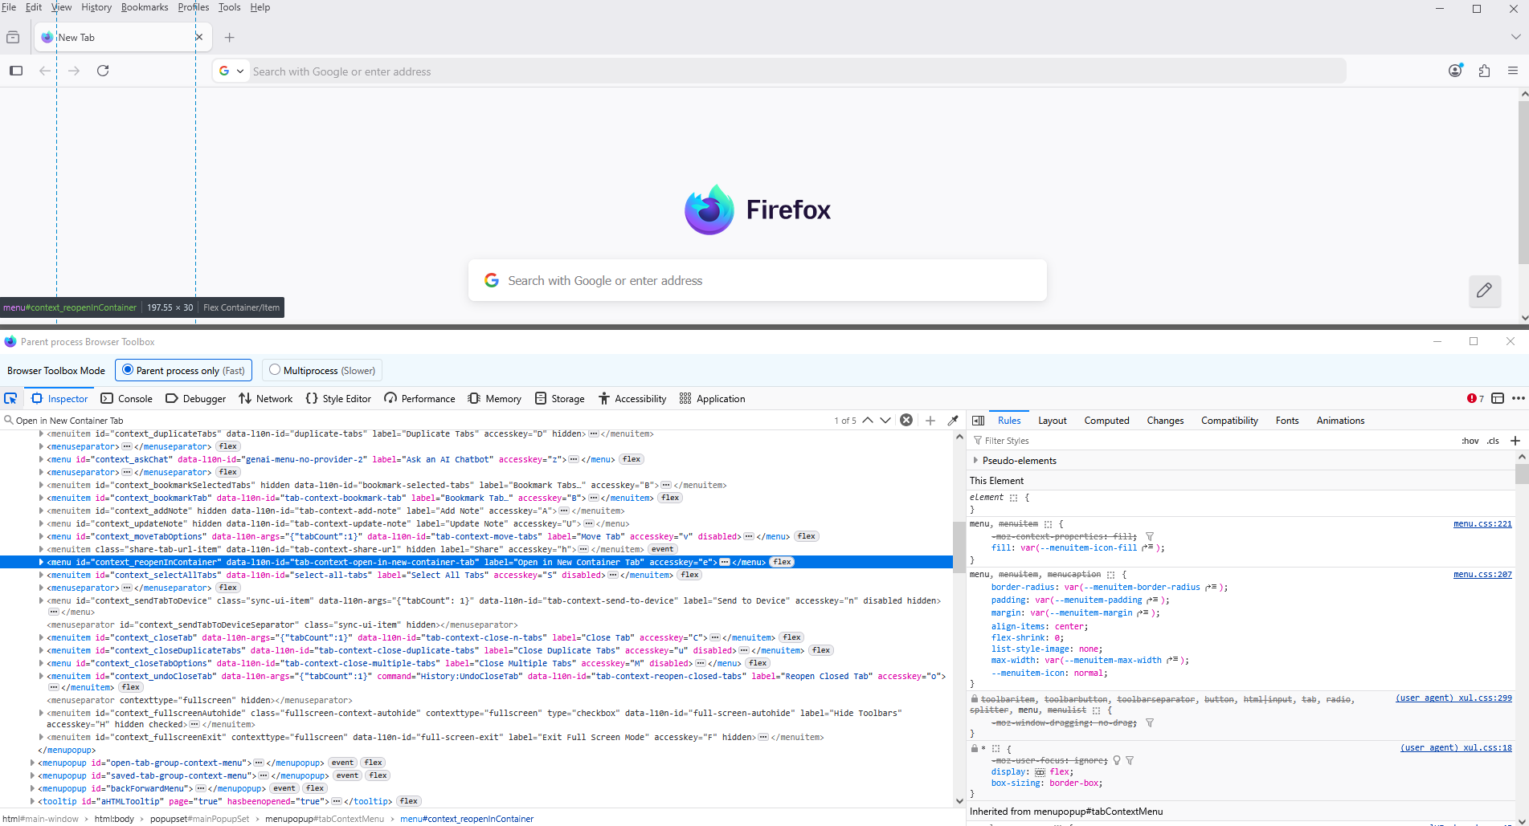Open the Extensions puzzle icon
The image size is (1529, 826).
[x=1484, y=71]
